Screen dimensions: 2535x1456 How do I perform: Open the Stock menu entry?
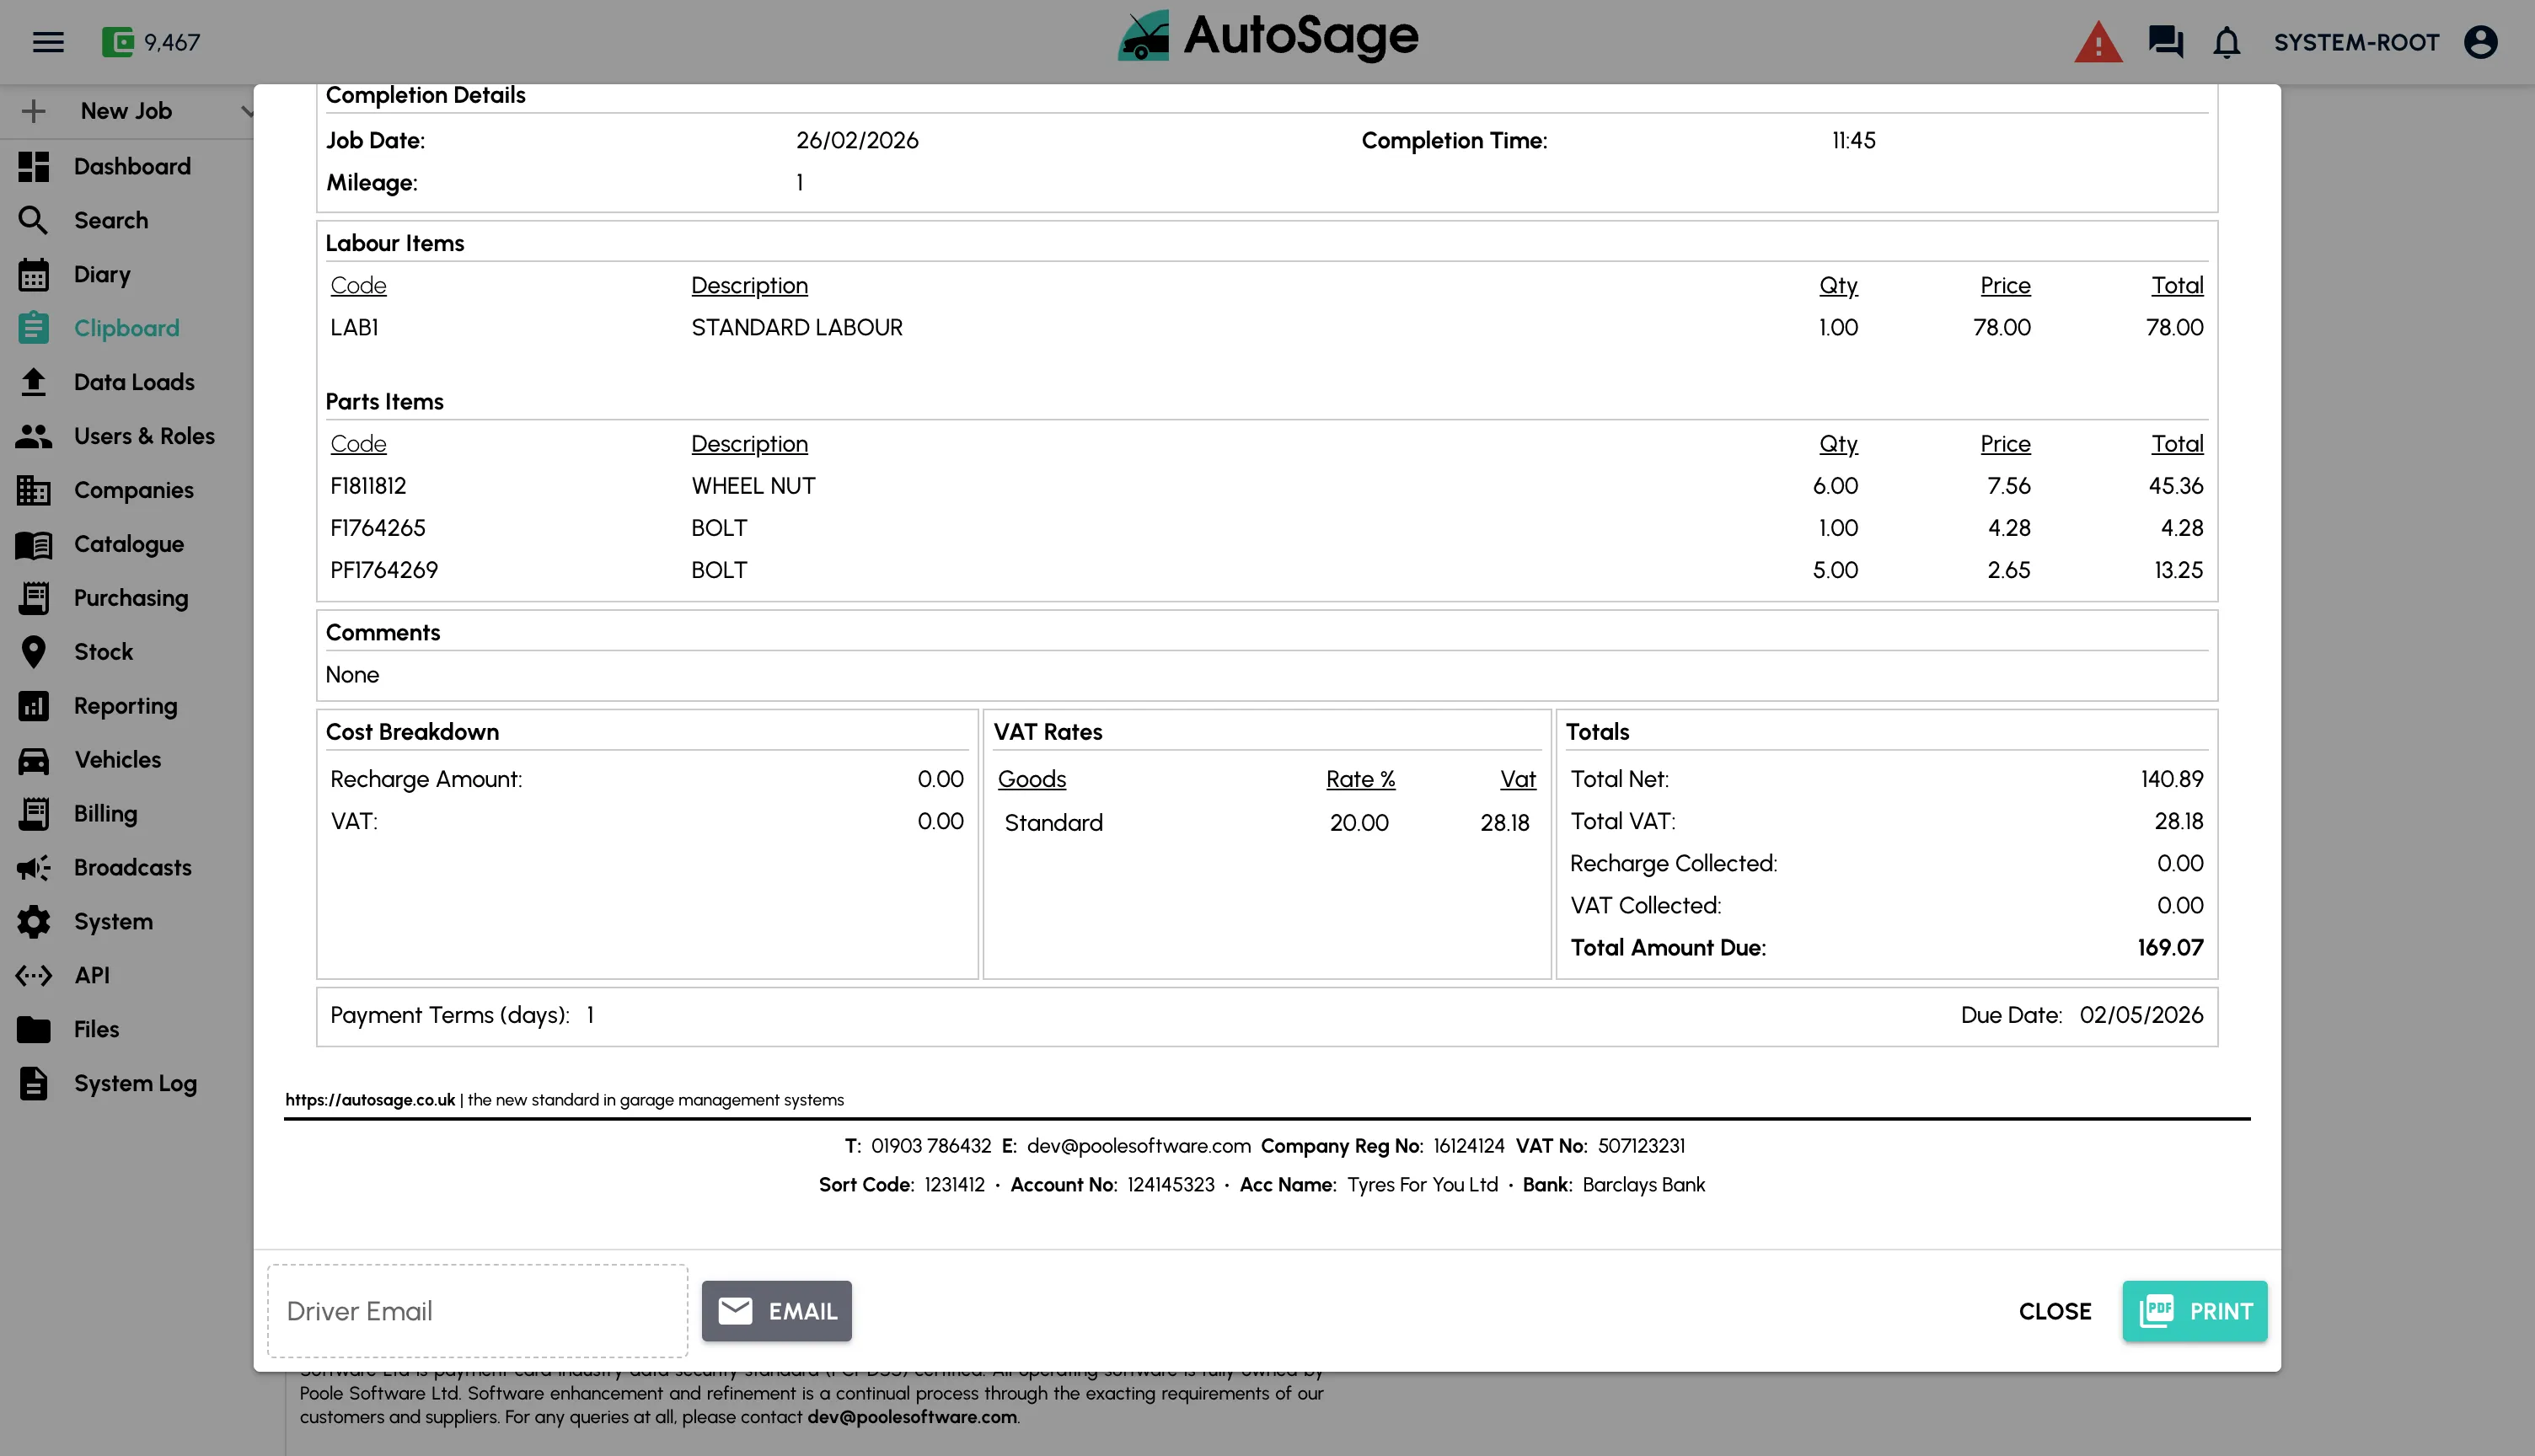103,652
